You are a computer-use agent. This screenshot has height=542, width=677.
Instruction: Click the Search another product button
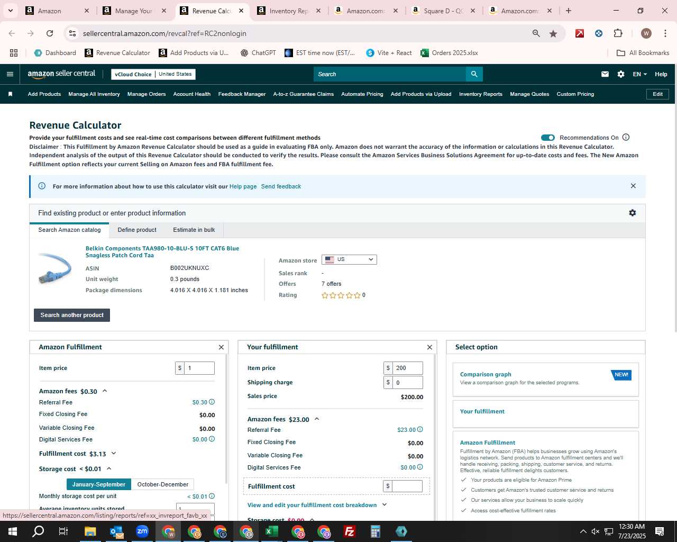pos(72,315)
